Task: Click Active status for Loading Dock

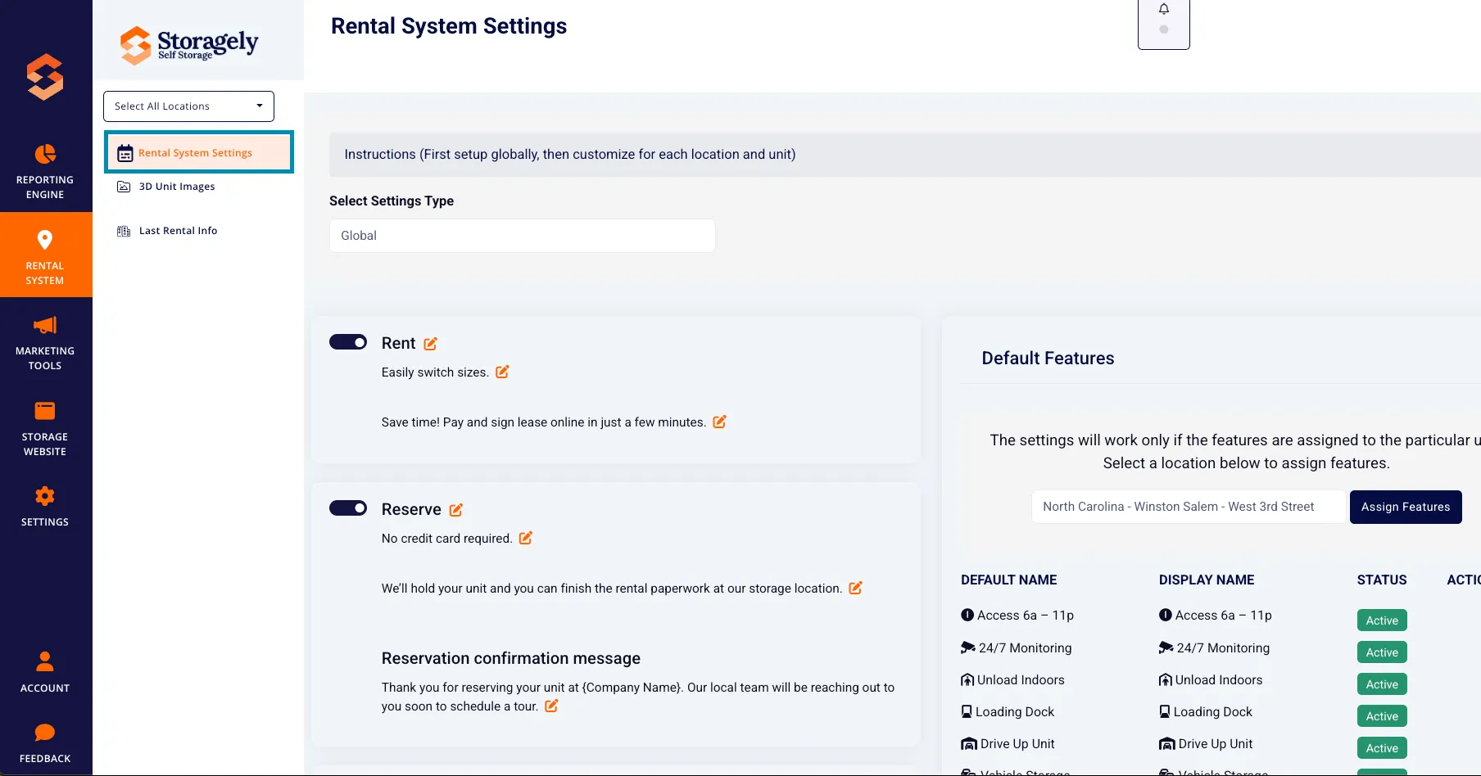Action: (x=1382, y=716)
